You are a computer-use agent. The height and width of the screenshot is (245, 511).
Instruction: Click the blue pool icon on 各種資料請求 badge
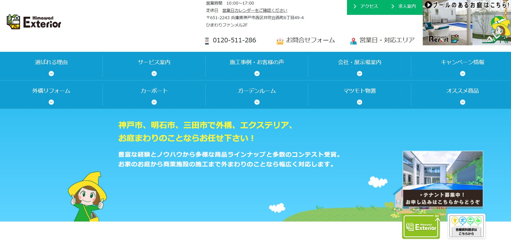click(x=463, y=220)
